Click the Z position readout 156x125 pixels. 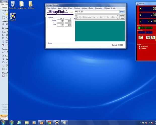[x=147, y=21]
